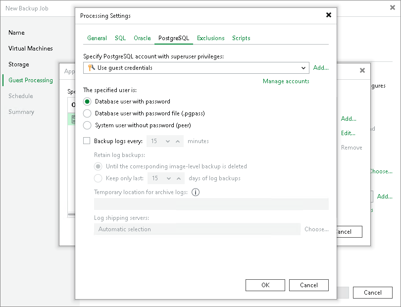
Task: Go to the Schedule wizard step
Action: (21, 96)
